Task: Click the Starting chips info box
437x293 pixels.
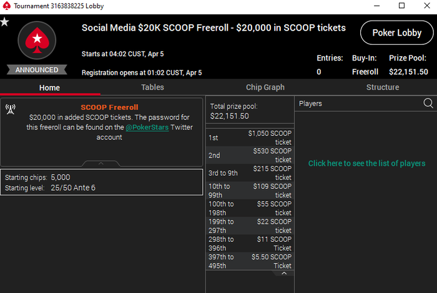Action: tap(101, 182)
